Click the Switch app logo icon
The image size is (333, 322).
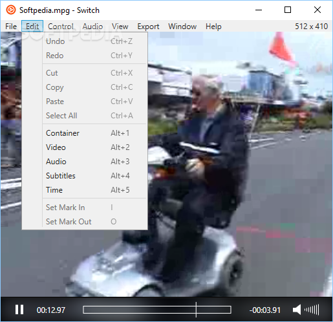click(10, 10)
